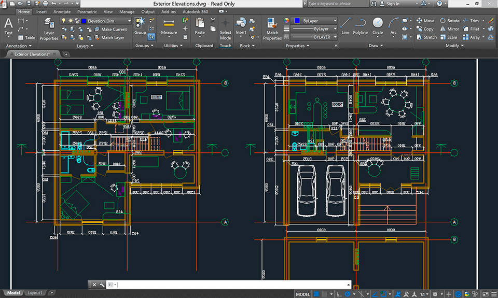Image resolution: width=498 pixels, height=298 pixels.
Task: Click the keyword search input field
Action: (337, 4)
